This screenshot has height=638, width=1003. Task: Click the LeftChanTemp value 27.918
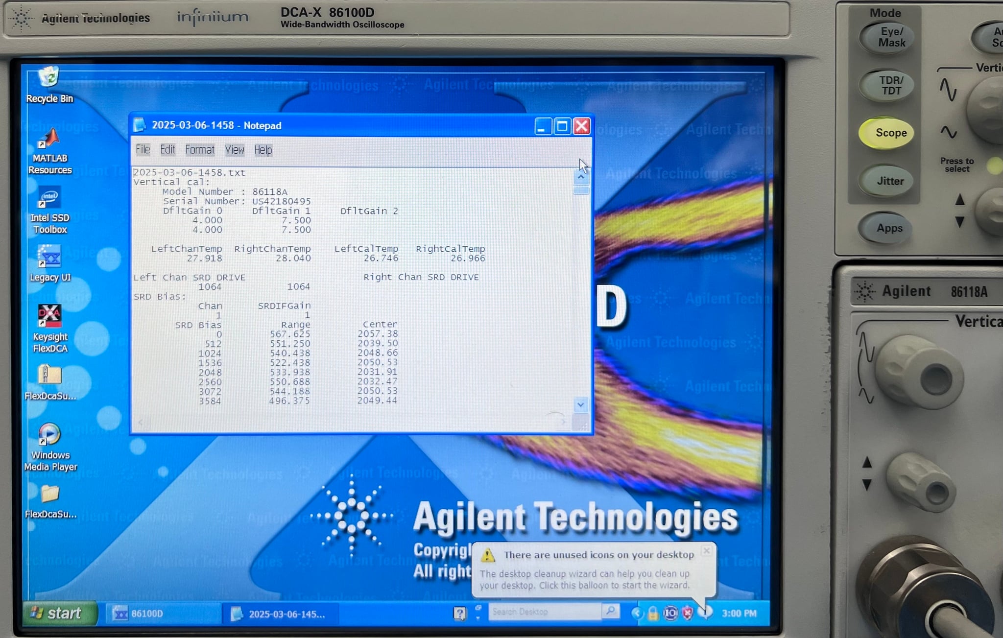coord(204,259)
